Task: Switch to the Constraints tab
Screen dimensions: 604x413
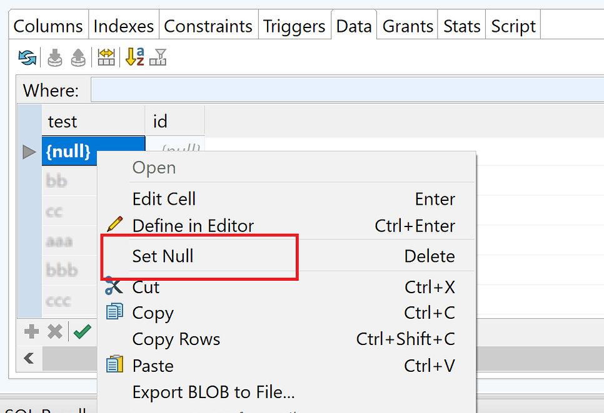Action: pyautogui.click(x=208, y=26)
